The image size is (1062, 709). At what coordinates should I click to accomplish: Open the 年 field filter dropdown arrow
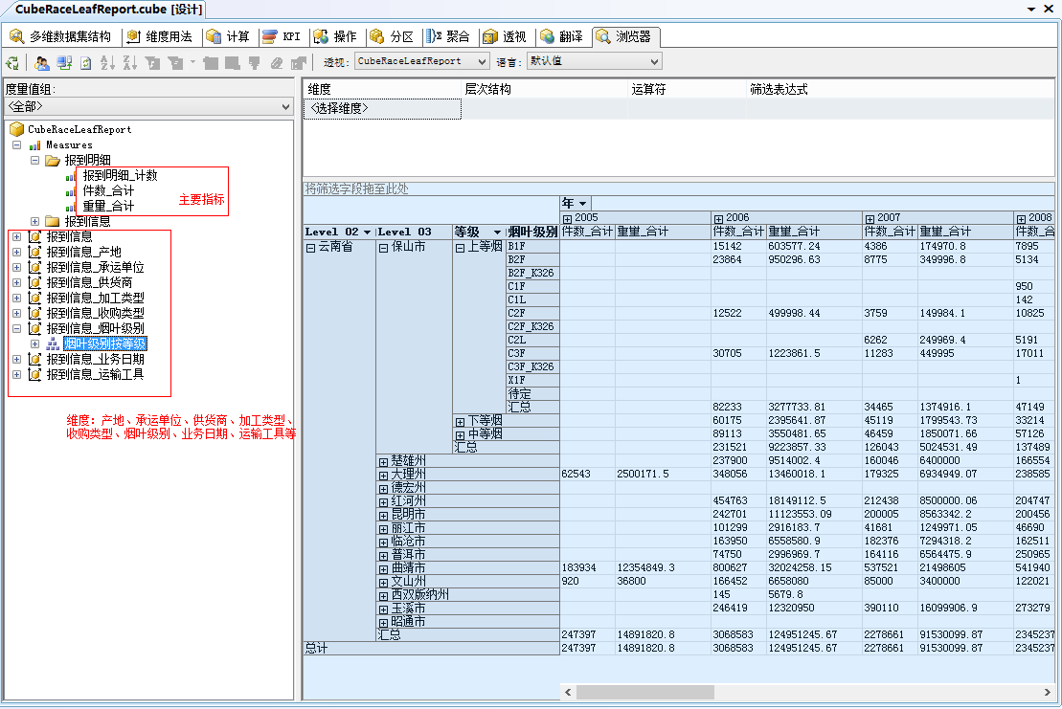coord(582,204)
